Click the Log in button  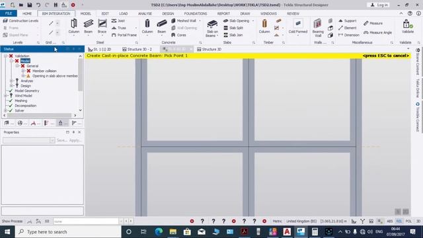pos(379,5)
